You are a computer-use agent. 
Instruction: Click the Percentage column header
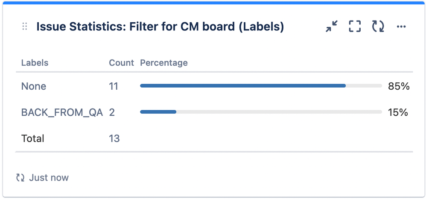click(x=164, y=63)
